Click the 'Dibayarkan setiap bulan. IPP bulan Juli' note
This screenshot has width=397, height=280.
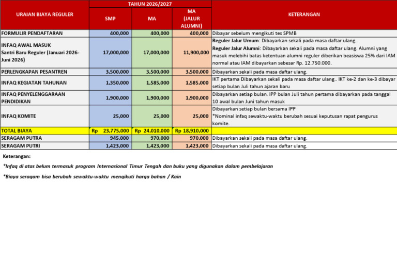(301, 97)
